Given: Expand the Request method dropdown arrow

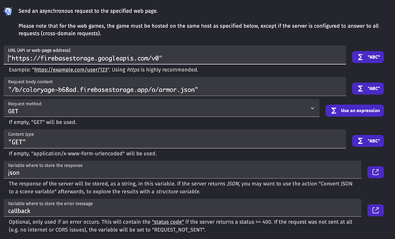Looking at the screenshot, I should click(x=313, y=108).
